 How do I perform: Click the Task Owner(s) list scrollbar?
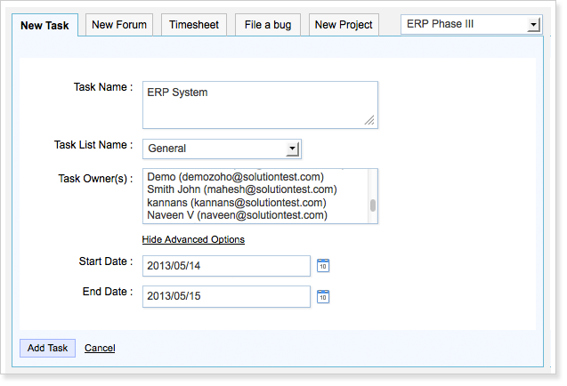(x=373, y=205)
